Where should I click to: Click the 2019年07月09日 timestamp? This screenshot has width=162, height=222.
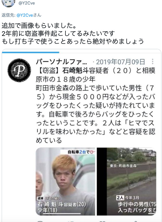click(x=121, y=62)
